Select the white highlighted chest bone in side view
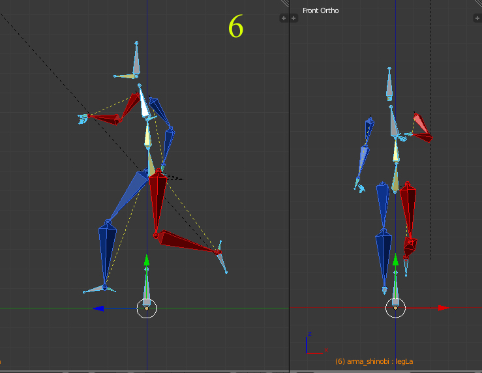The height and width of the screenshot is (373, 482). [144, 103]
